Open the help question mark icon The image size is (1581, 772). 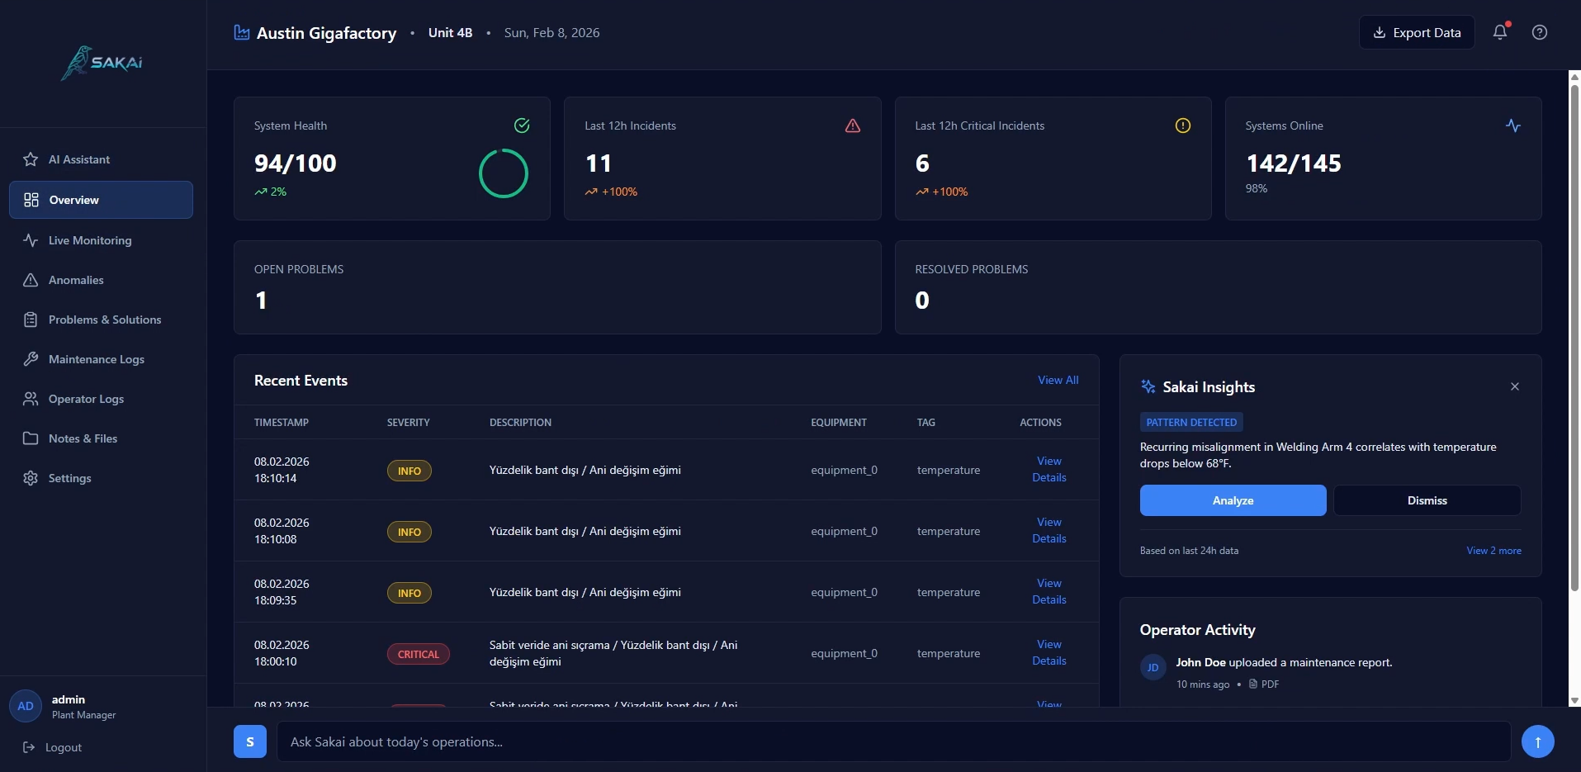point(1539,32)
